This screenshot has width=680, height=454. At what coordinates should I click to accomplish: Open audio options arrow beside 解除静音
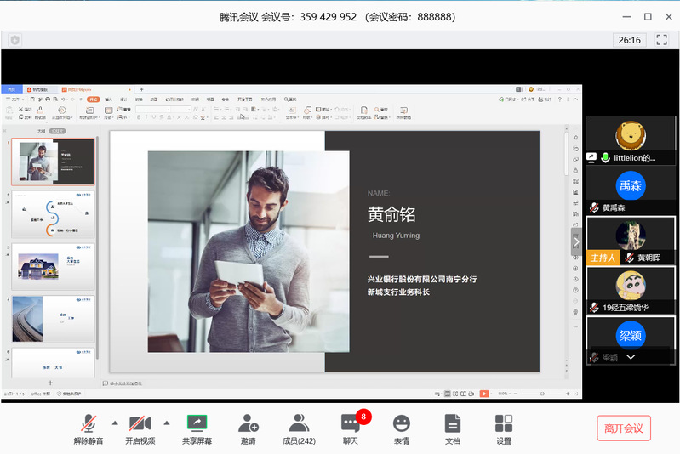(x=115, y=423)
